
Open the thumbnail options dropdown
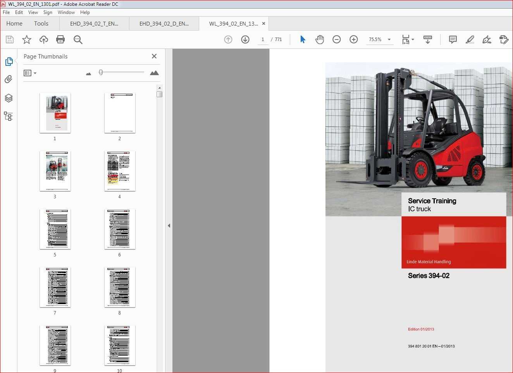coord(30,73)
